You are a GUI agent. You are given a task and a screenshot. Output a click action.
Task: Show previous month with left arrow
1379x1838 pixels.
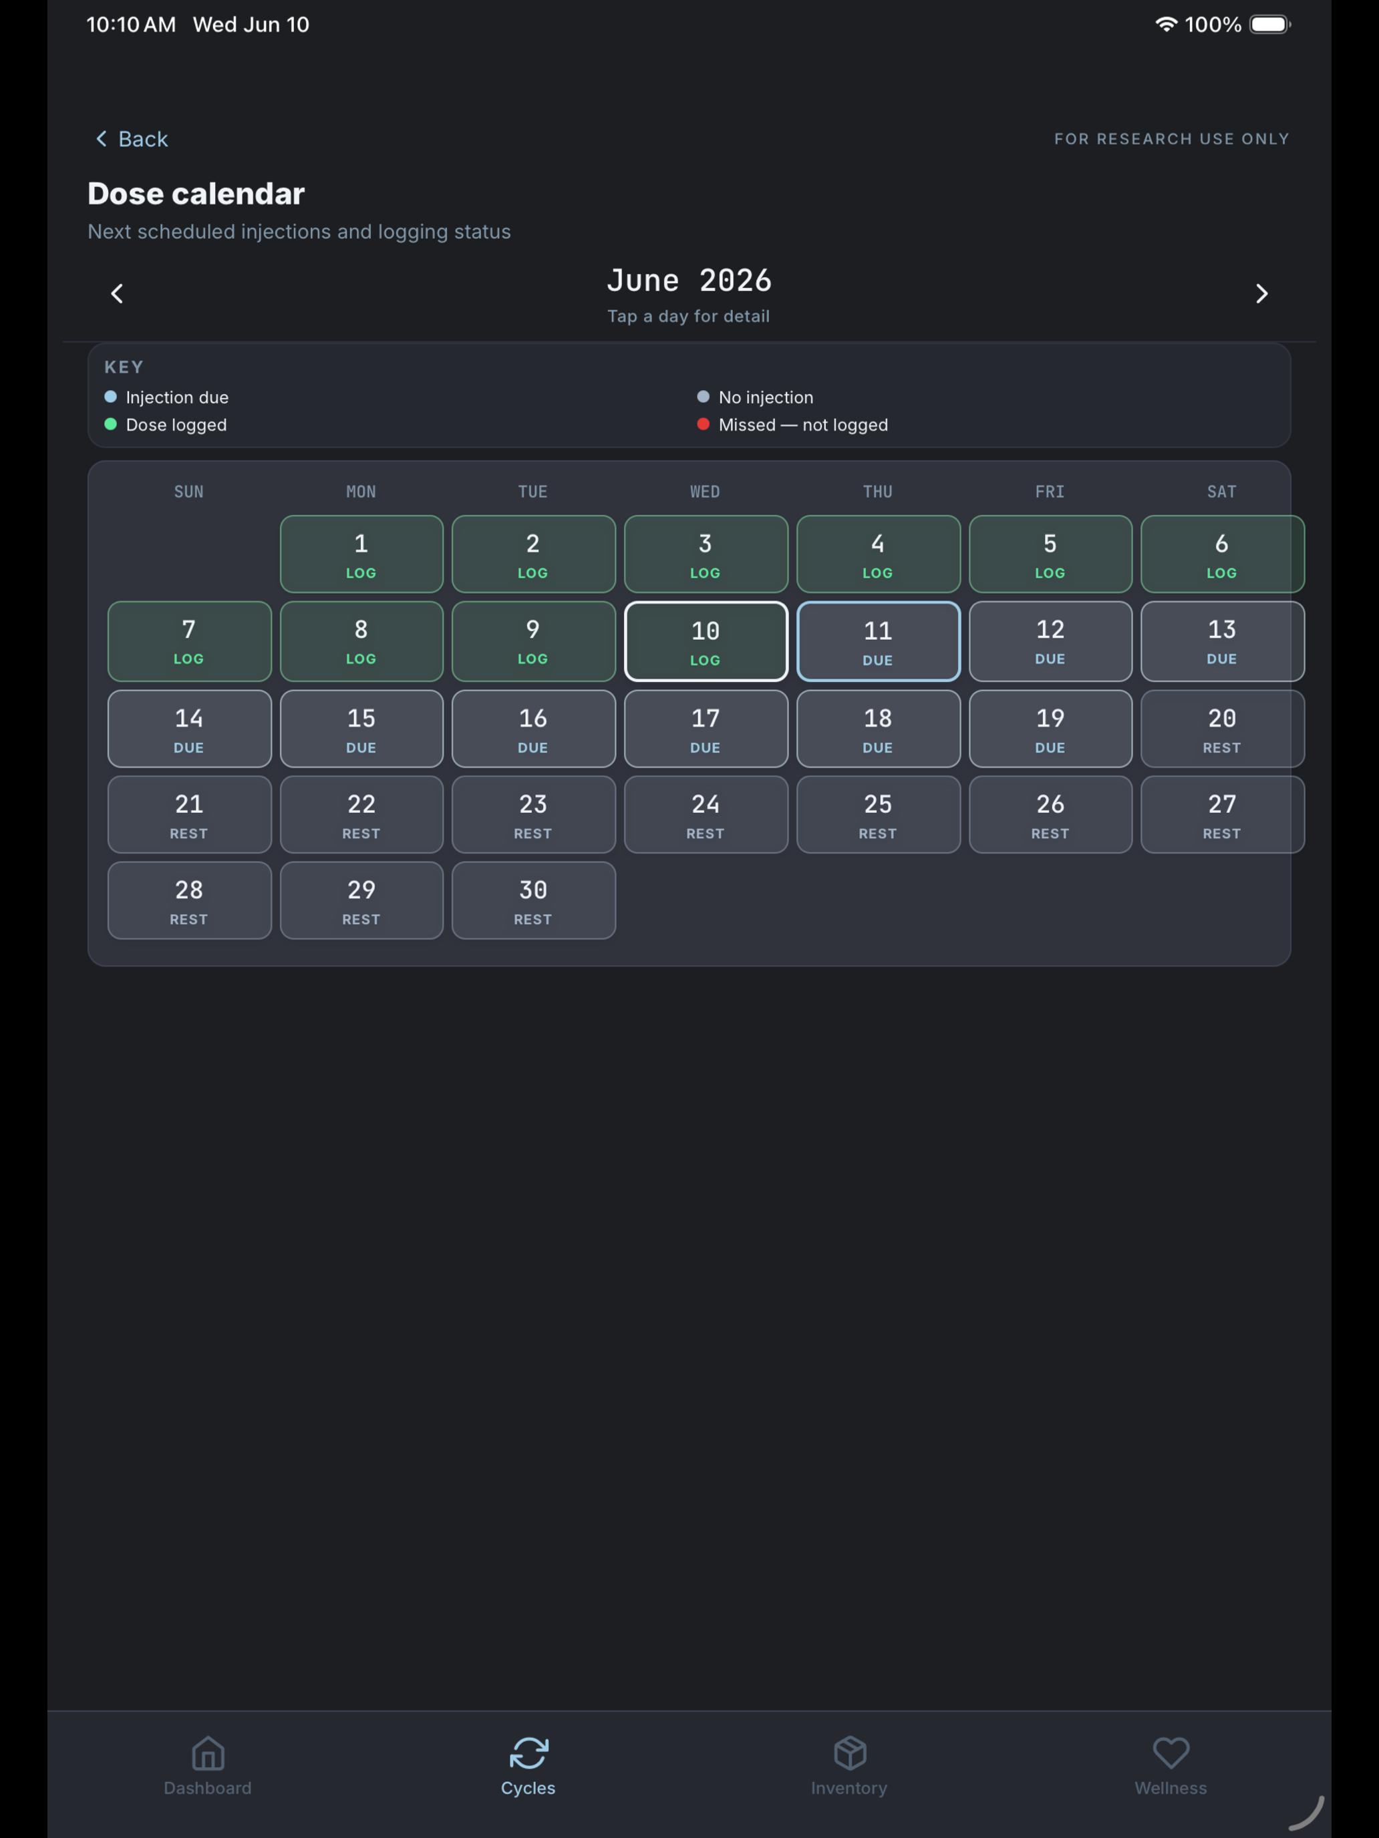point(117,293)
